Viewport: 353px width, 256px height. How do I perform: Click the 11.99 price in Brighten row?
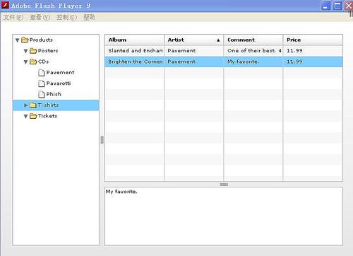[x=313, y=62]
